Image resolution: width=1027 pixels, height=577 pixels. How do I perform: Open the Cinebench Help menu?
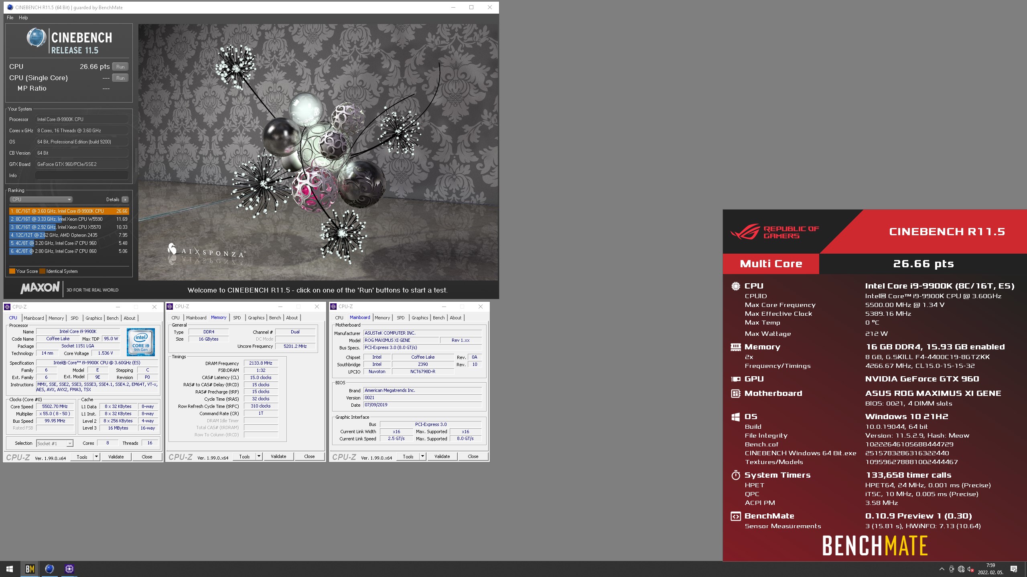point(23,18)
